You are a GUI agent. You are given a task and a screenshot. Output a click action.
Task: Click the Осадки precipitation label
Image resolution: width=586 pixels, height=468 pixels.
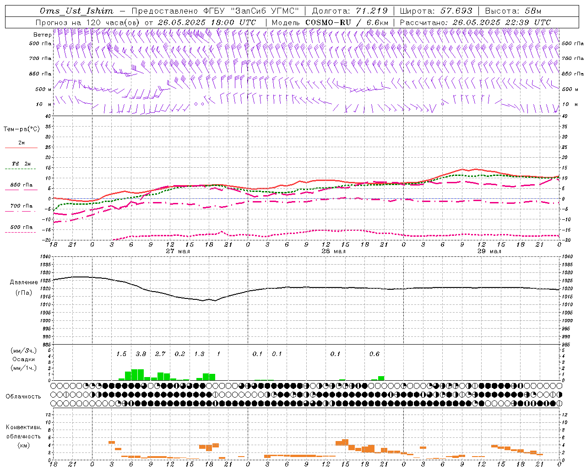(24, 359)
